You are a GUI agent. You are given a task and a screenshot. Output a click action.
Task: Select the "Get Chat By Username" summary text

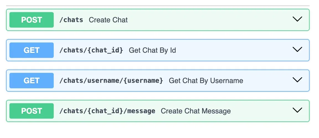(206, 81)
